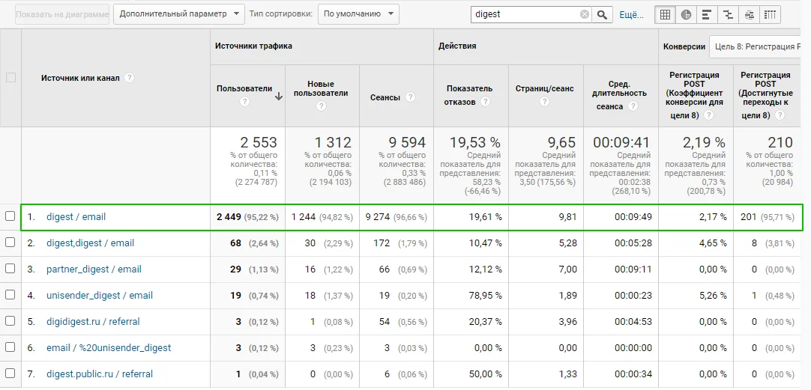The width and height of the screenshot is (811, 390).
Task: Open the digest.public.ru / referral link
Action: (99, 374)
